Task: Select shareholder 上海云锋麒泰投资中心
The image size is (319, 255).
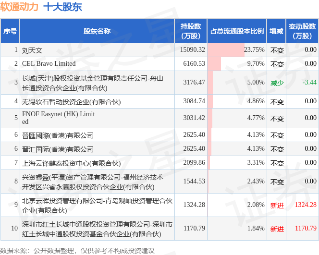Action: click(71, 163)
